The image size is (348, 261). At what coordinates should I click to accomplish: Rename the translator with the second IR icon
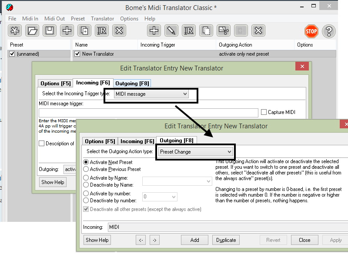189,30
